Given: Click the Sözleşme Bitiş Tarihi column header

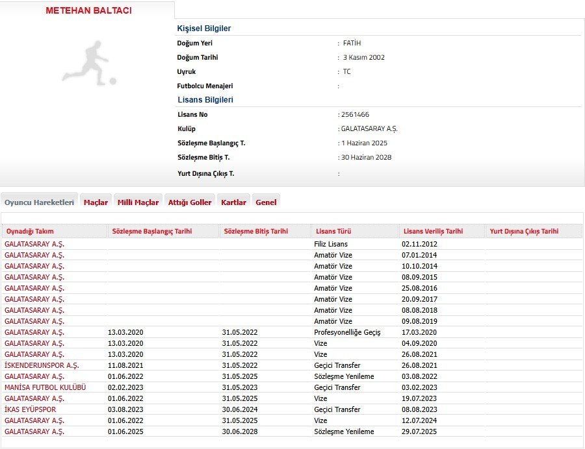Looking at the screenshot, I should (255, 231).
